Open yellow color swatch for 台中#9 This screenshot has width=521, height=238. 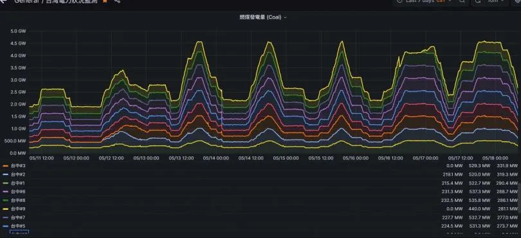(5, 209)
